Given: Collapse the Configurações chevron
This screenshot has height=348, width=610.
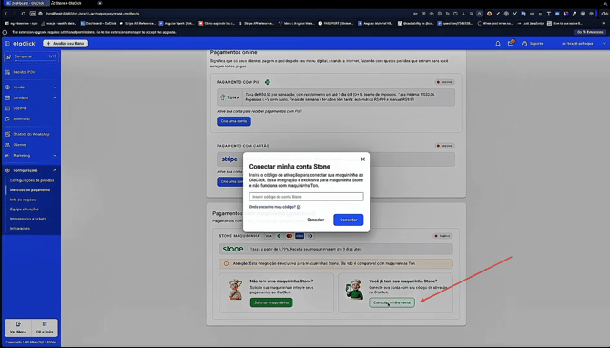Looking at the screenshot, I should tap(55, 170).
